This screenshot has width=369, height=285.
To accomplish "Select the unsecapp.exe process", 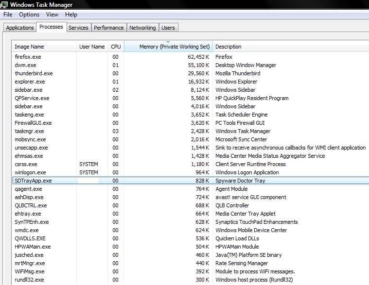I will (x=191, y=148).
